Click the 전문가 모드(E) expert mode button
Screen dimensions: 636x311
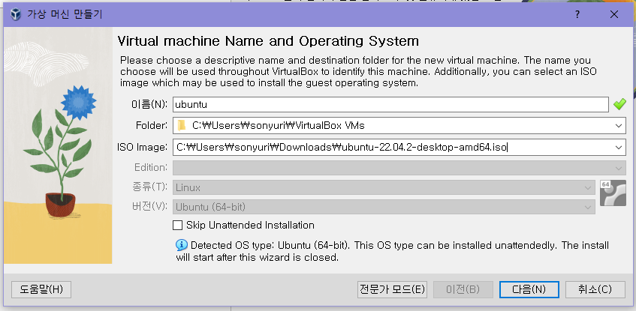(x=392, y=289)
